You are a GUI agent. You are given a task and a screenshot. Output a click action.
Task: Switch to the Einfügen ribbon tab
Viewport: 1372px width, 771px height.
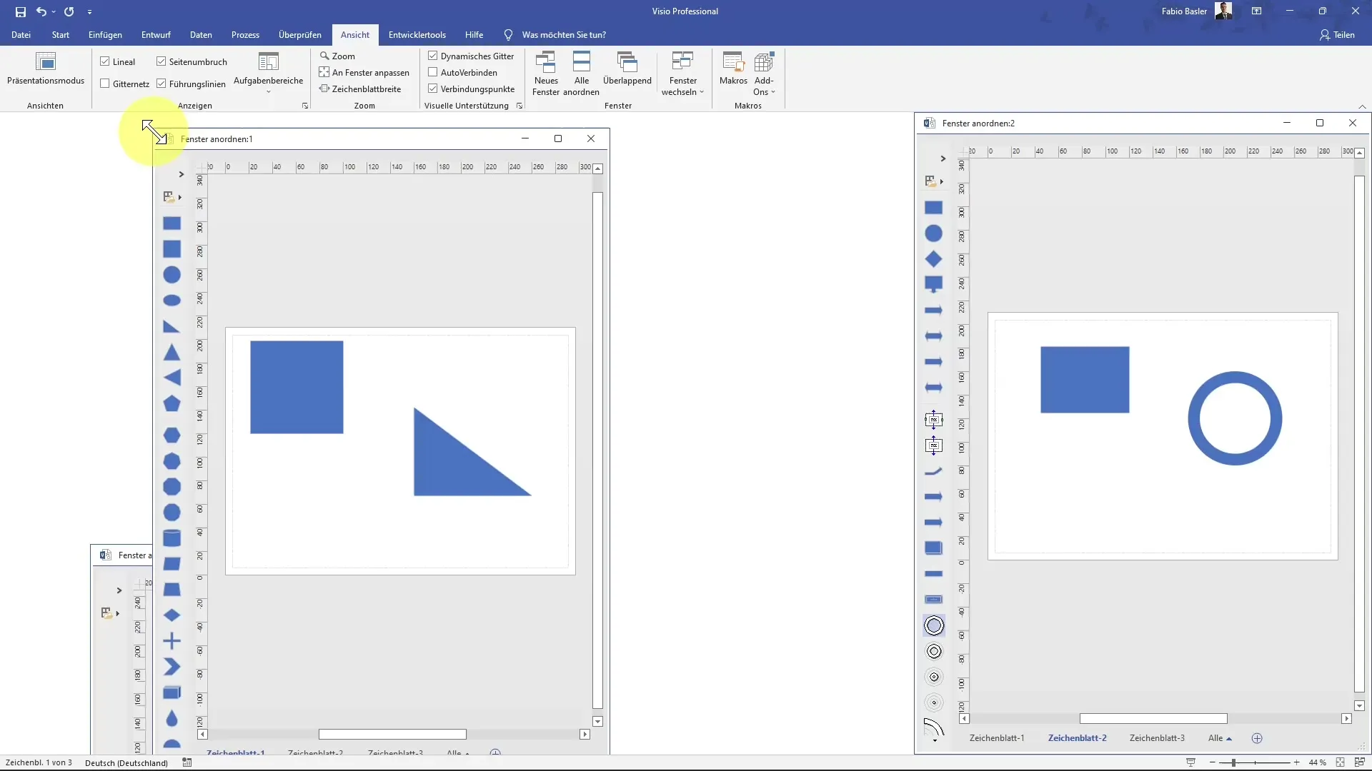[x=105, y=35]
